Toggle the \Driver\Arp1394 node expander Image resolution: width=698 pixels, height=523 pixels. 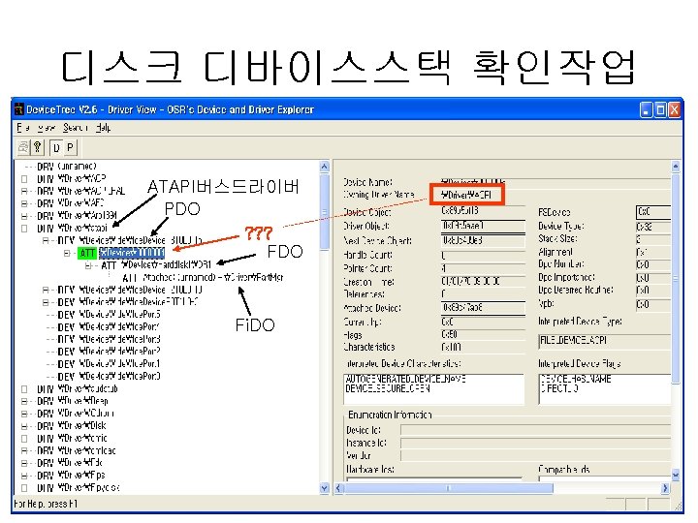pyautogui.click(x=24, y=216)
